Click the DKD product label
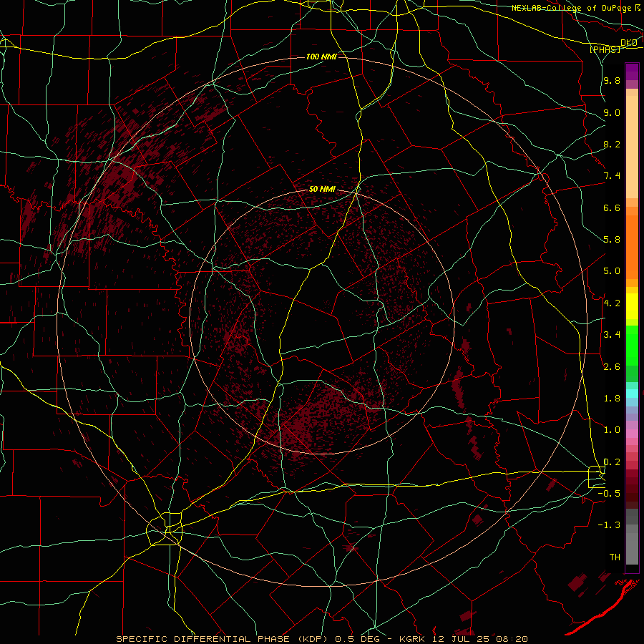This screenshot has height=644, width=644. pyautogui.click(x=628, y=43)
